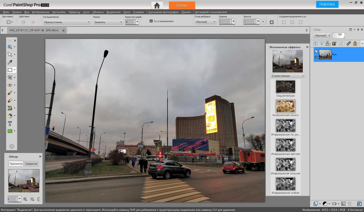Enable the 'Со сглаживанием' checkbox
This screenshot has width=364, height=212.
pos(151,21)
